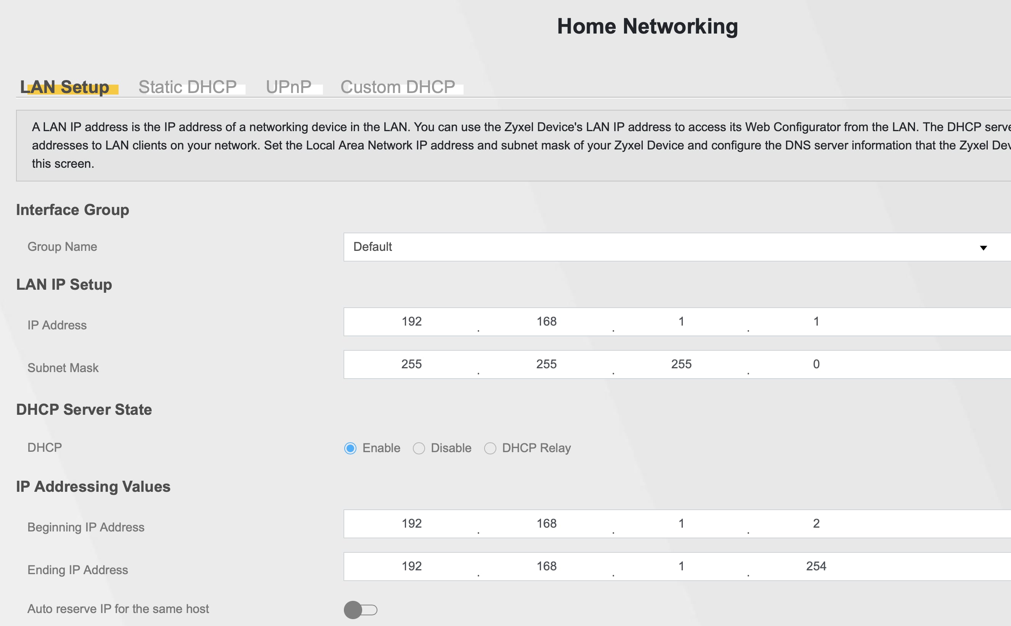The image size is (1011, 626).
Task: Choose the DHCP Disable radio option
Action: 419,448
